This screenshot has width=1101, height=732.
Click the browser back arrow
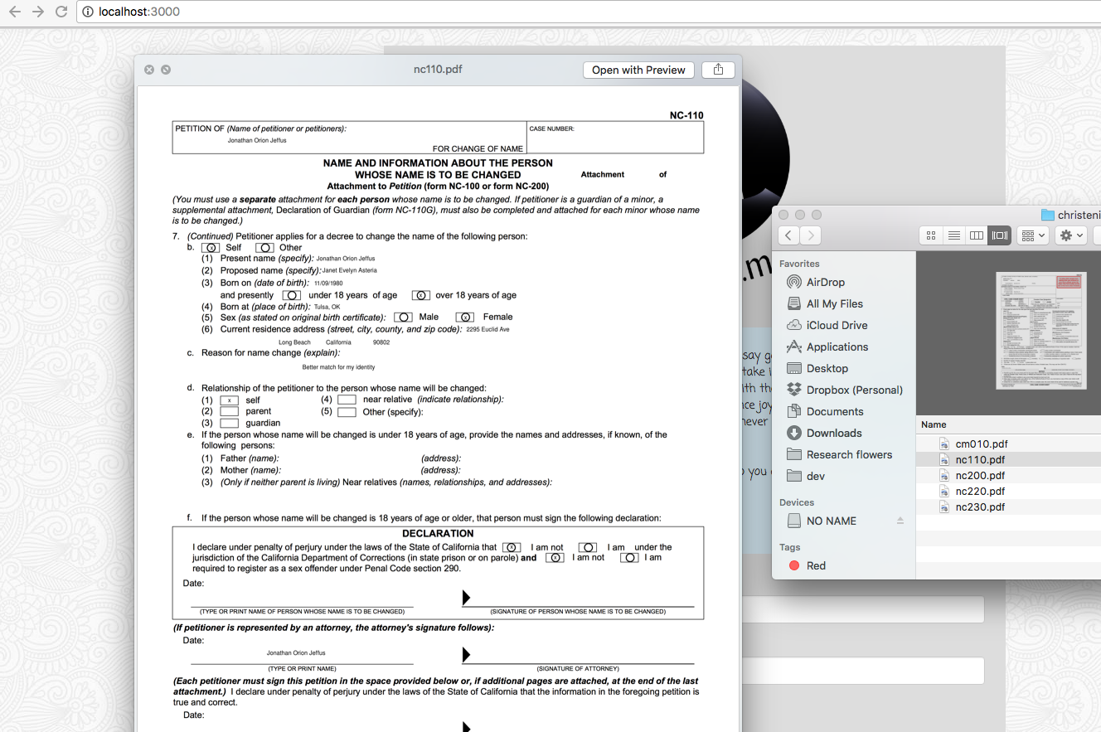point(15,12)
